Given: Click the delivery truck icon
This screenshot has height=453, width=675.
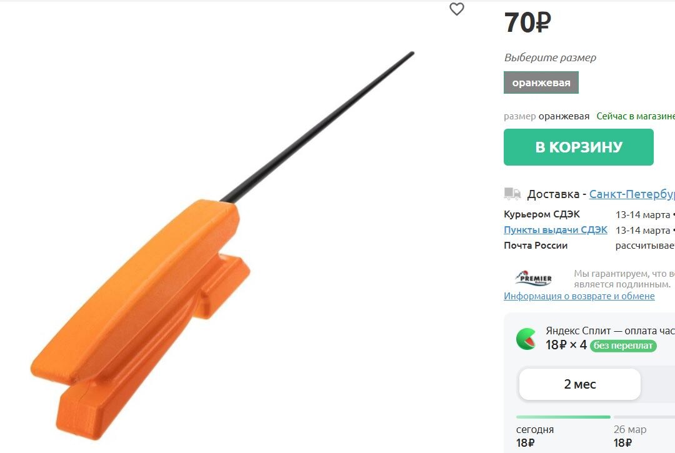Looking at the screenshot, I should pos(512,194).
